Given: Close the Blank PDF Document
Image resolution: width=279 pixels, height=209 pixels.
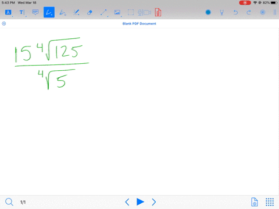Looking at the screenshot, I should pyautogui.click(x=4, y=24).
